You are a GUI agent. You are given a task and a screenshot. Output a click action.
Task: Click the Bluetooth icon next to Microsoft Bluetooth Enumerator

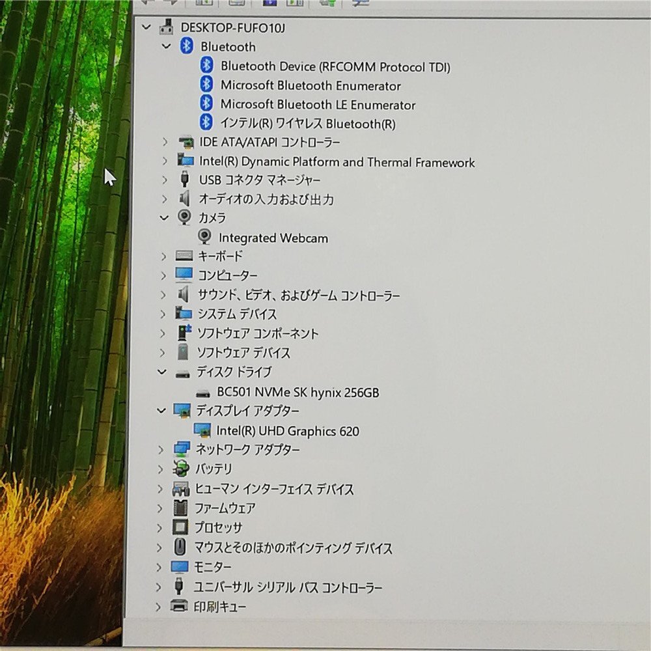click(206, 85)
